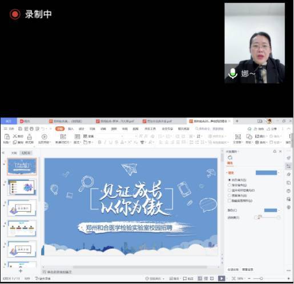Screen dimensions: 294x284
Task: Open the File menu
Action: tap(9, 129)
